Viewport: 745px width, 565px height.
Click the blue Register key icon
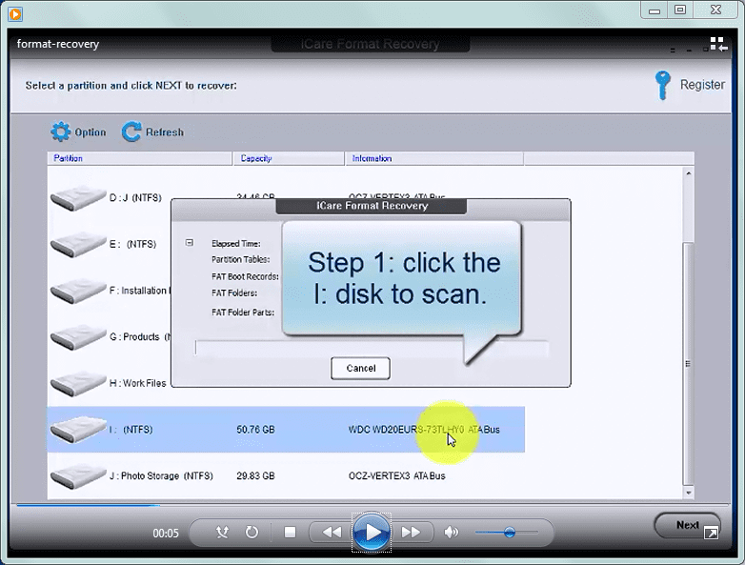pos(662,85)
